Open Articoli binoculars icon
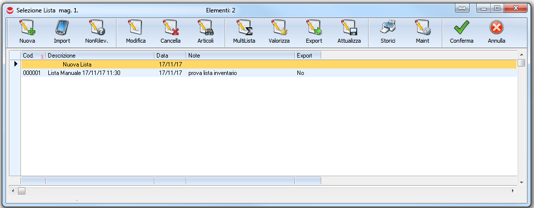 click(205, 32)
